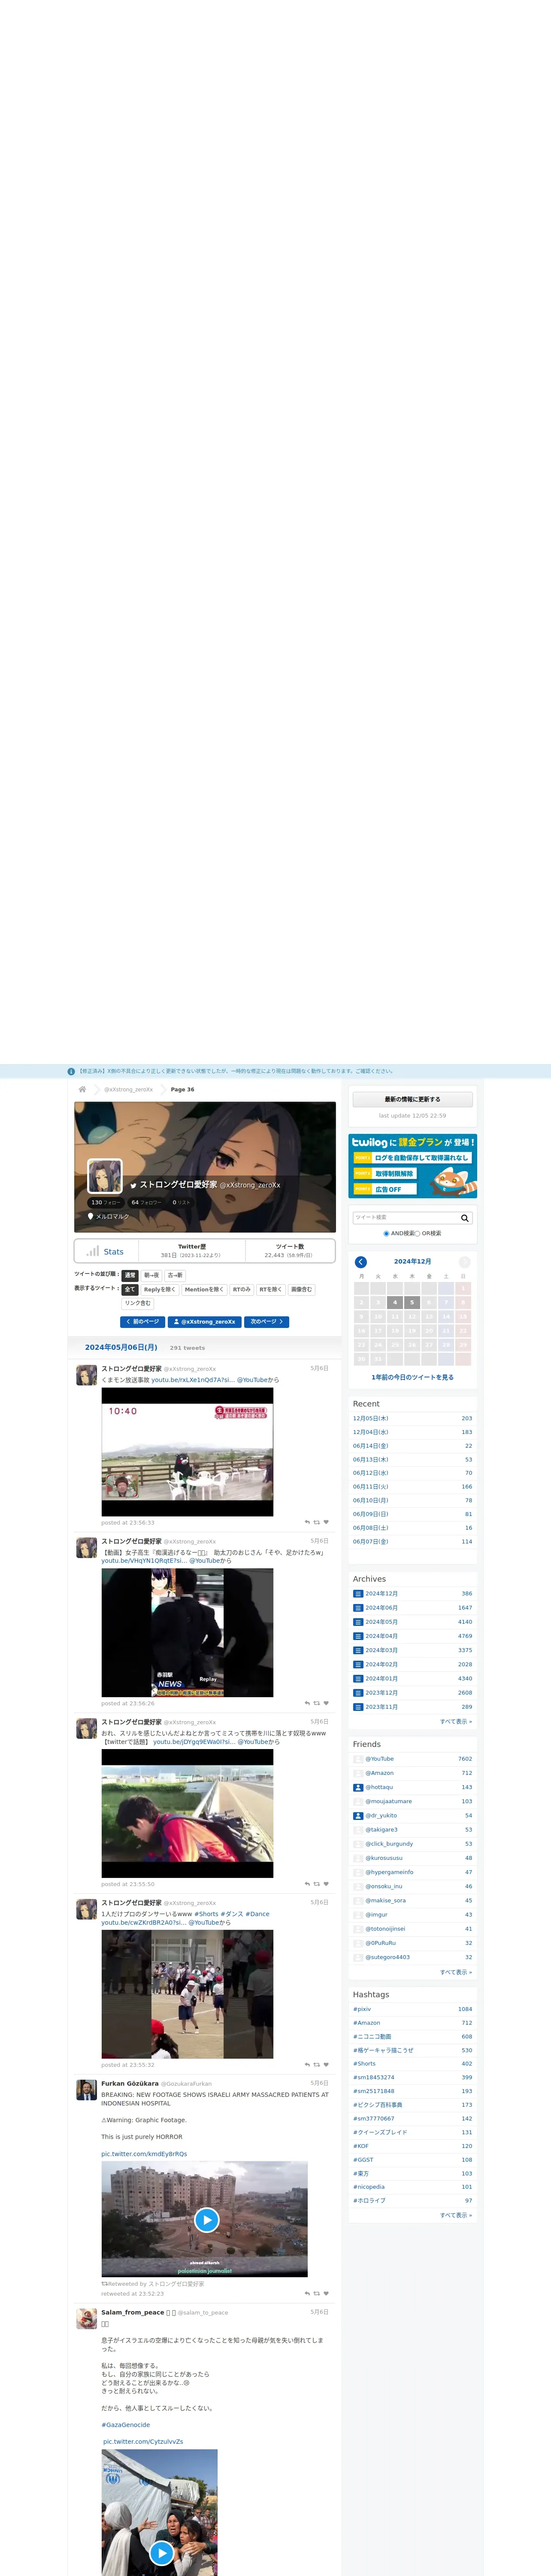Viewport: 551px width, 2576px height.
Task: Open archive list icon for 2024年03月
Action: pos(358,1650)
